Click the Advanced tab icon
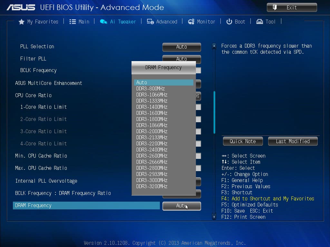 click(150, 22)
